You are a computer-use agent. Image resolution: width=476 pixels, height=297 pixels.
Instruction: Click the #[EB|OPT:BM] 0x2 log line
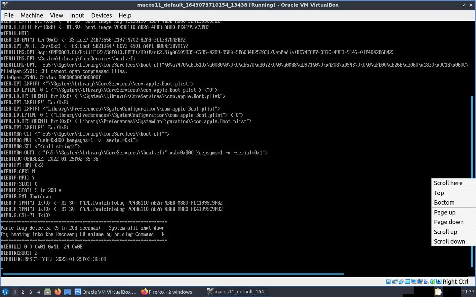click(x=22, y=165)
